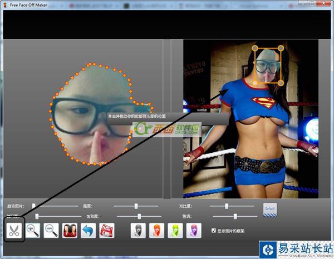Screen dimensions: 334x259
Task: Toggle the 显示图片的框架 checkbox
Action: point(214,231)
